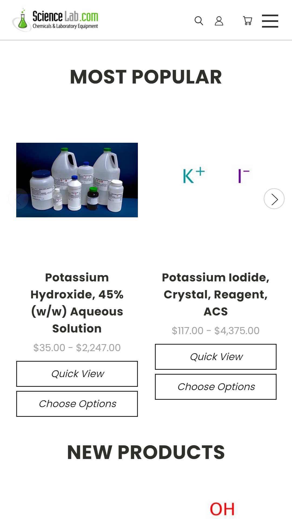The width and height of the screenshot is (292, 519).
Task: Select the MOST POPULAR heading
Action: point(146,77)
